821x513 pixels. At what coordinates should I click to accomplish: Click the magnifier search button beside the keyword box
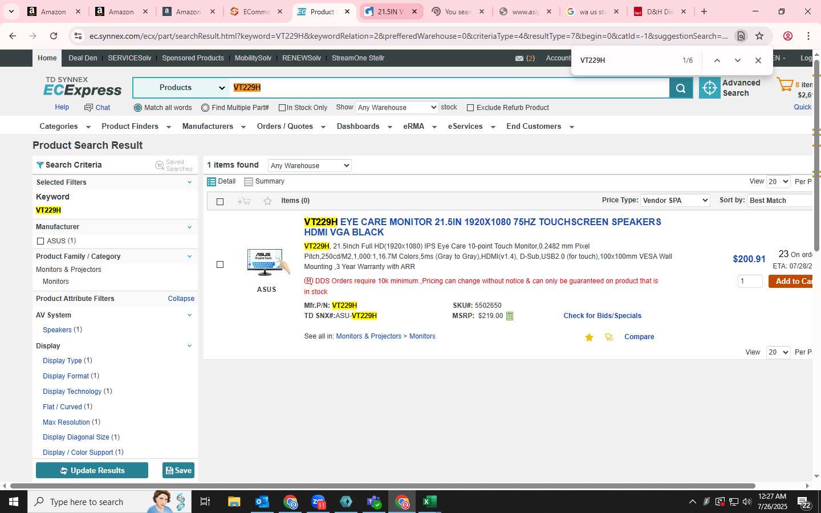coord(681,88)
